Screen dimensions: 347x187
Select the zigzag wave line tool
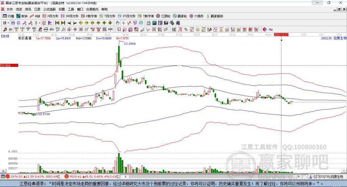tap(148, 29)
